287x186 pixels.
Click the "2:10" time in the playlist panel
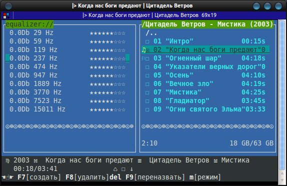[x=149, y=143]
